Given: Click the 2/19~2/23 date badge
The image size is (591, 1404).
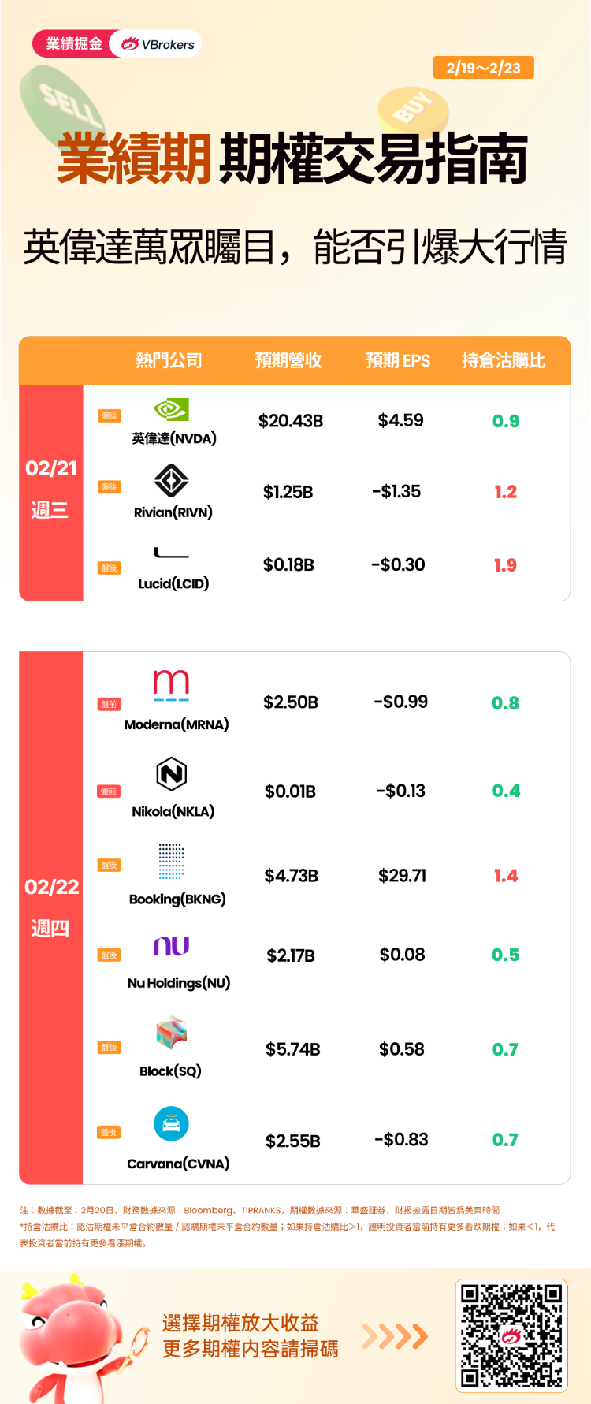Looking at the screenshot, I should [484, 68].
